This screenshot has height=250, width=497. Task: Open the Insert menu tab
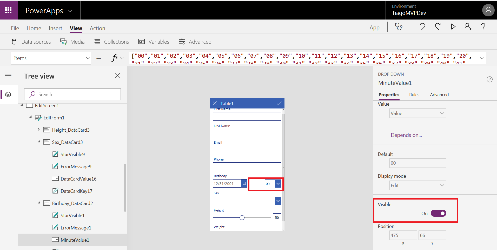pos(55,28)
